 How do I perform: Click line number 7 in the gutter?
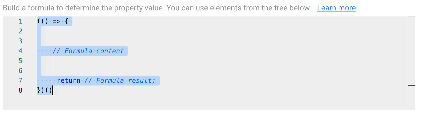(20, 81)
